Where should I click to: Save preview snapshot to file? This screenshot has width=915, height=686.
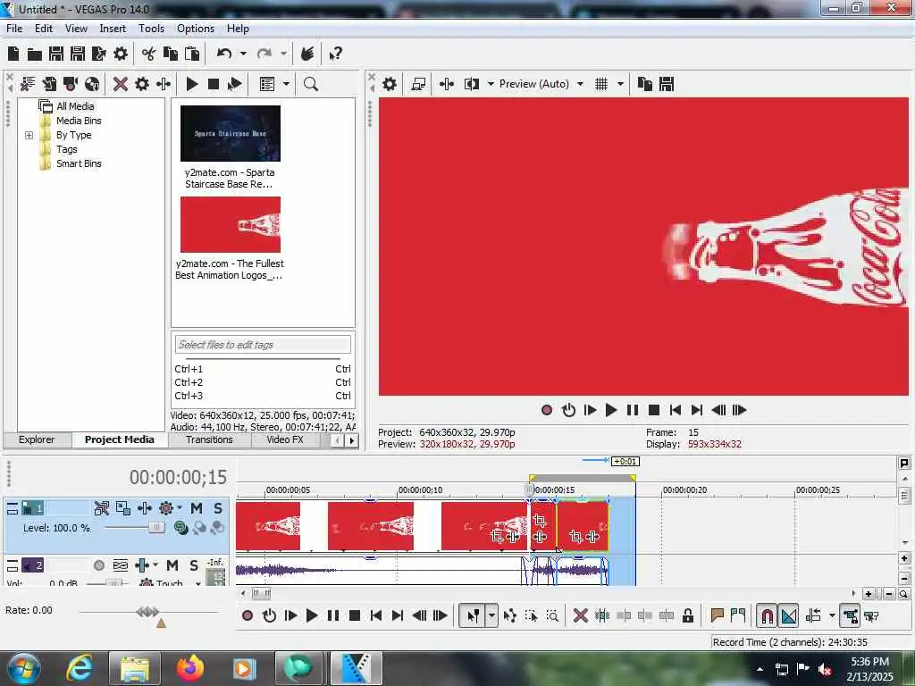pyautogui.click(x=667, y=84)
